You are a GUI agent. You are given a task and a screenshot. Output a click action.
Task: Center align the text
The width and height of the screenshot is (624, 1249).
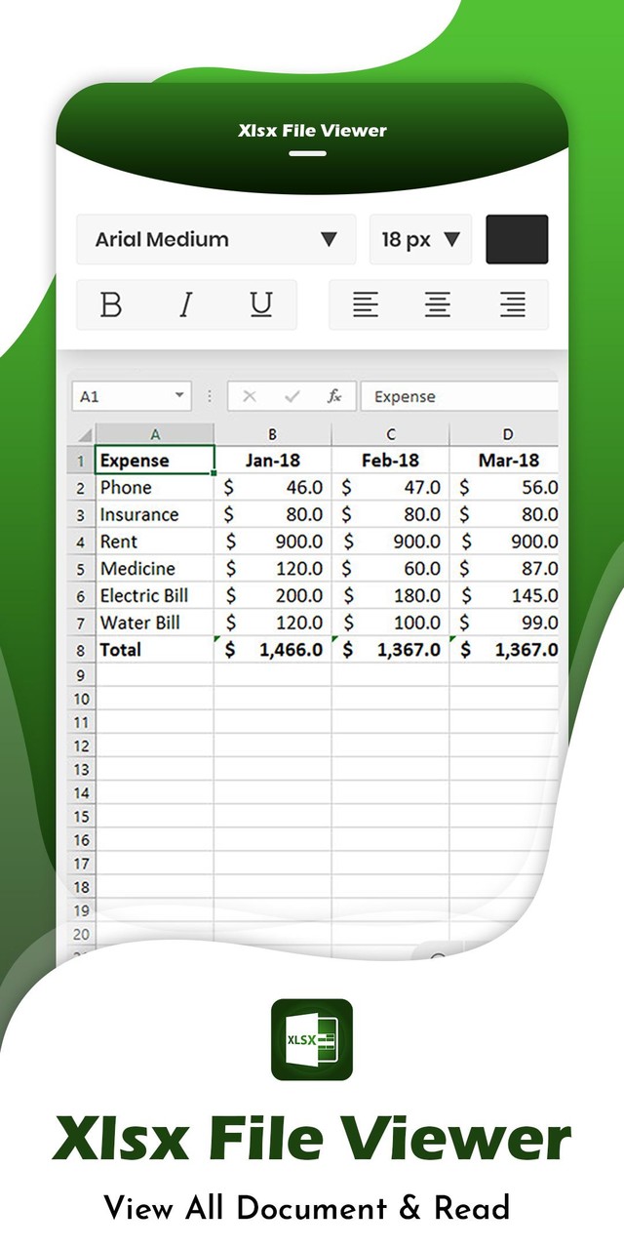438,305
